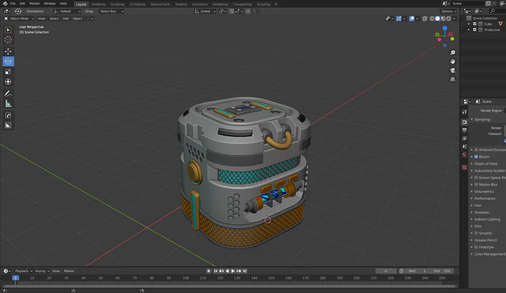Open the Object Mode dropdown
506x293 pixels.
point(19,19)
